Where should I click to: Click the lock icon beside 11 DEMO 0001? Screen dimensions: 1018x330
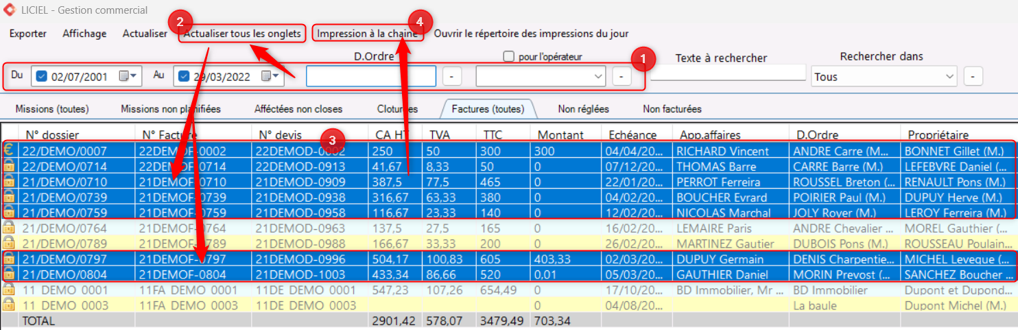pos(9,290)
